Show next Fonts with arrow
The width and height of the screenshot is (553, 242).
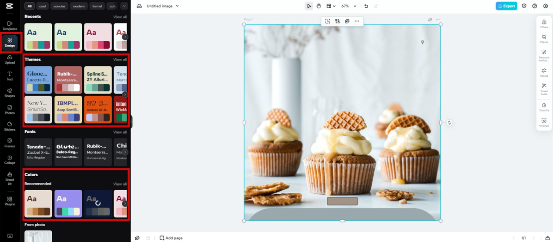(x=125, y=152)
